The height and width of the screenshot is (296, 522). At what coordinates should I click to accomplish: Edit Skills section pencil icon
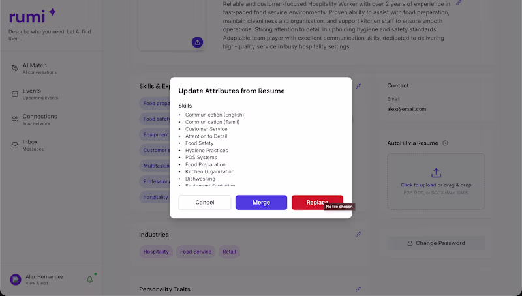click(358, 86)
